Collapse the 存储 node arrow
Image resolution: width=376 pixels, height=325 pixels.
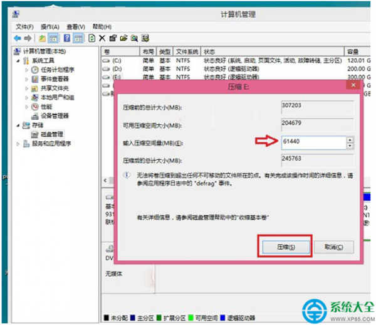pos(18,125)
